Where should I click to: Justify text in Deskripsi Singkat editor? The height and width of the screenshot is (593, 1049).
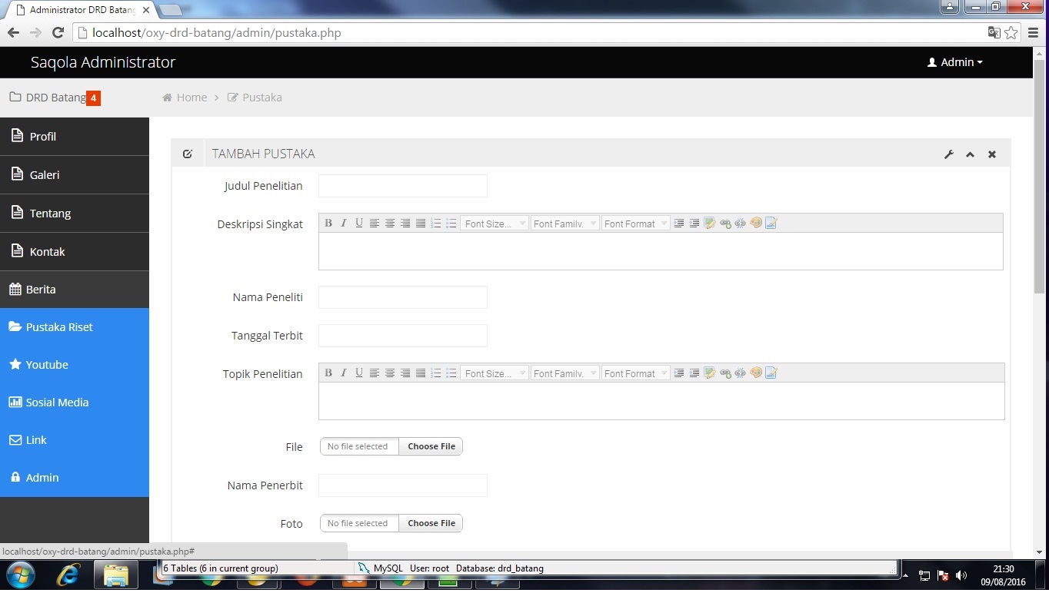click(x=421, y=224)
